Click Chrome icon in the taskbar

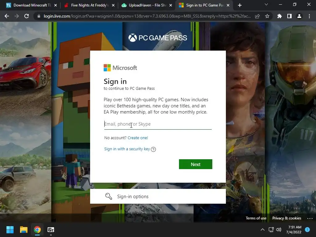37,230
